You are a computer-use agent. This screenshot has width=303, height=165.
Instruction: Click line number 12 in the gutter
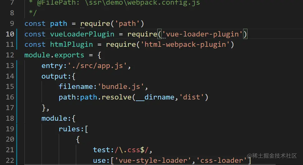10,55
